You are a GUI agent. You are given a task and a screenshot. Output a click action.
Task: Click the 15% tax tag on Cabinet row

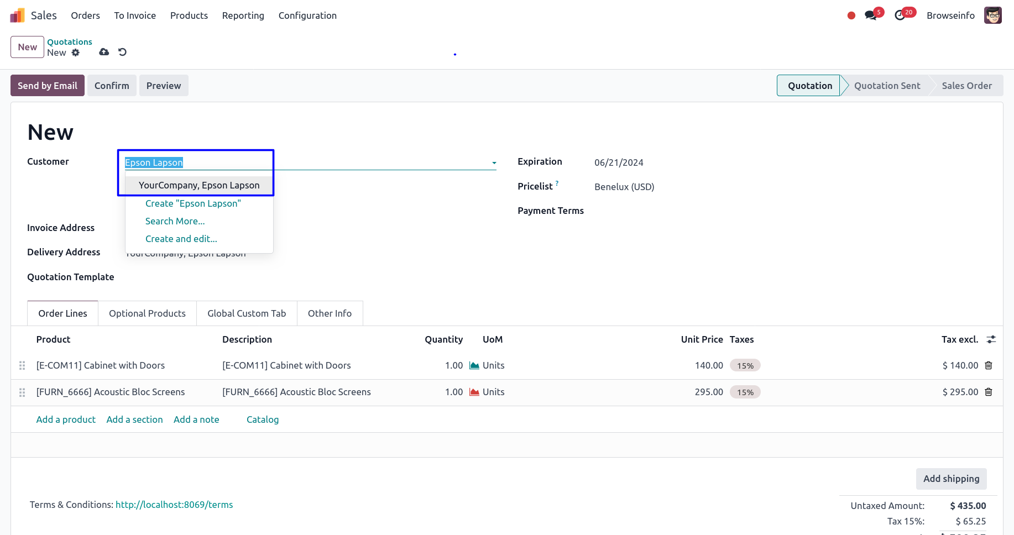[745, 365]
